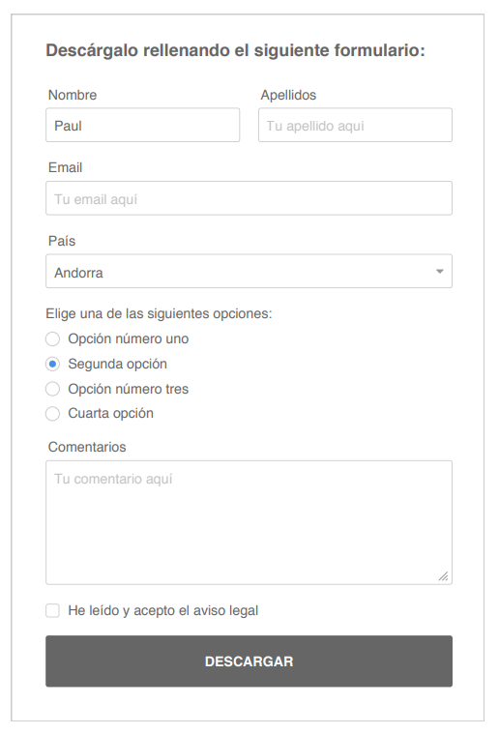The width and height of the screenshot is (499, 734).
Task: Click the Email input field
Action: click(249, 198)
